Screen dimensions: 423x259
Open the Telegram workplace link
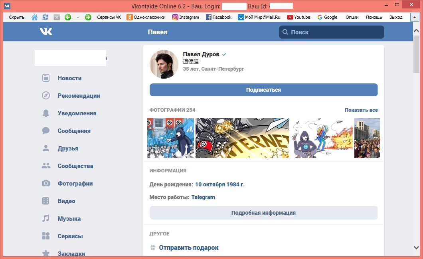pyautogui.click(x=203, y=197)
